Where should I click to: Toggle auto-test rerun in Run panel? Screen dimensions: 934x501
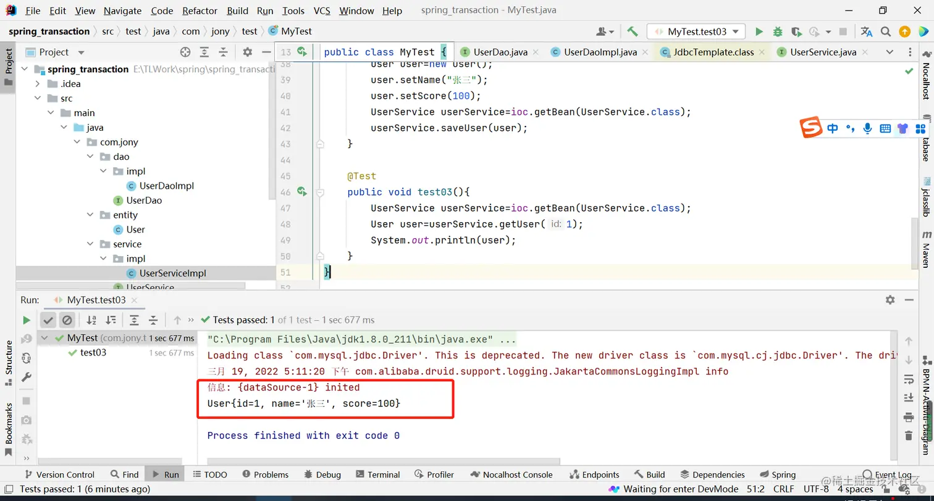pyautogui.click(x=27, y=358)
